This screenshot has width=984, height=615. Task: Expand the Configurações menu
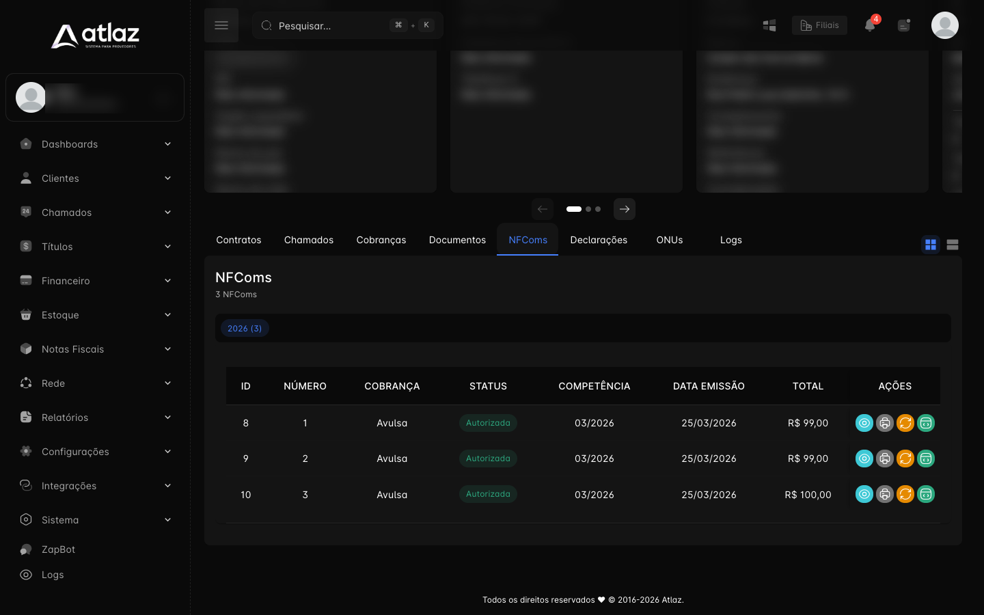coord(95,452)
